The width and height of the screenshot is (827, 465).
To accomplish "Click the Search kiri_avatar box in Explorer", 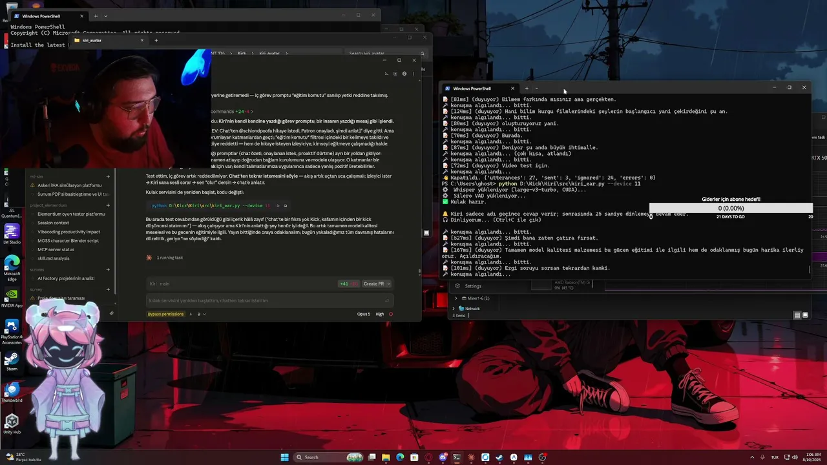I will pyautogui.click(x=386, y=53).
